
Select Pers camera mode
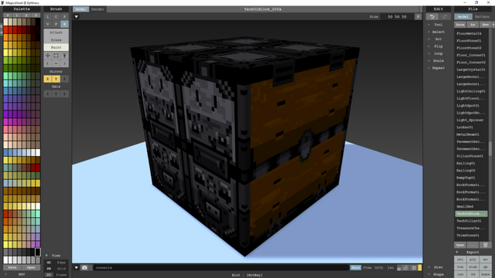tap(356, 268)
